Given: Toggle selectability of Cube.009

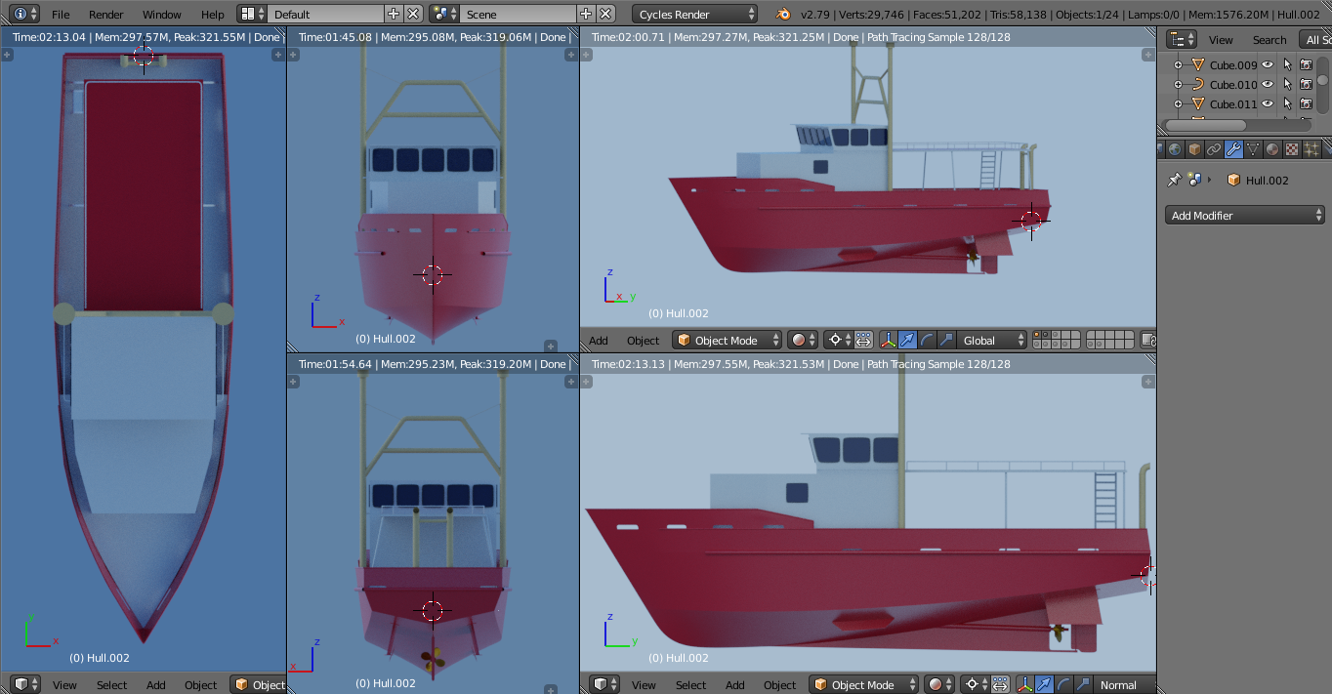Looking at the screenshot, I should [1287, 64].
